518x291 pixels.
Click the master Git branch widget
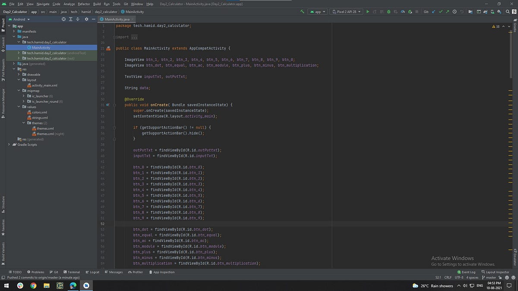pos(491,278)
